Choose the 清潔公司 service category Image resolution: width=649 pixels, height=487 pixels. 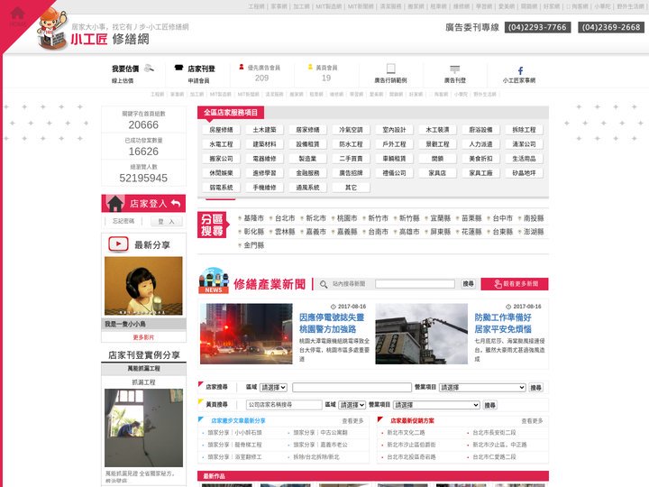(x=524, y=144)
